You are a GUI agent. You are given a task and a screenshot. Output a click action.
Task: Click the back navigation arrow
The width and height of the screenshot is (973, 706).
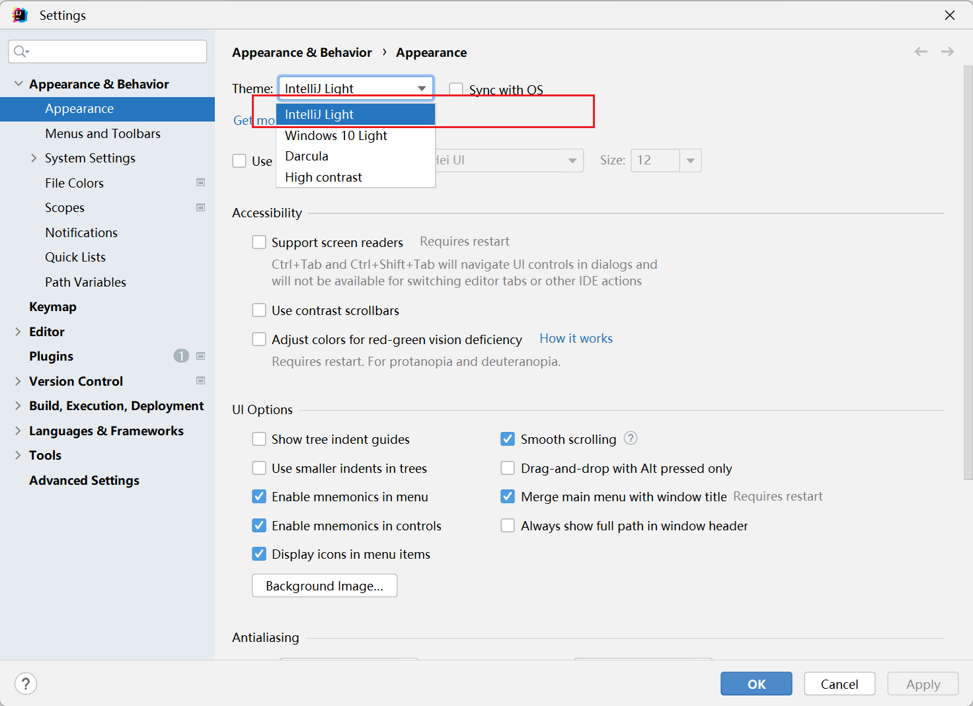click(921, 52)
